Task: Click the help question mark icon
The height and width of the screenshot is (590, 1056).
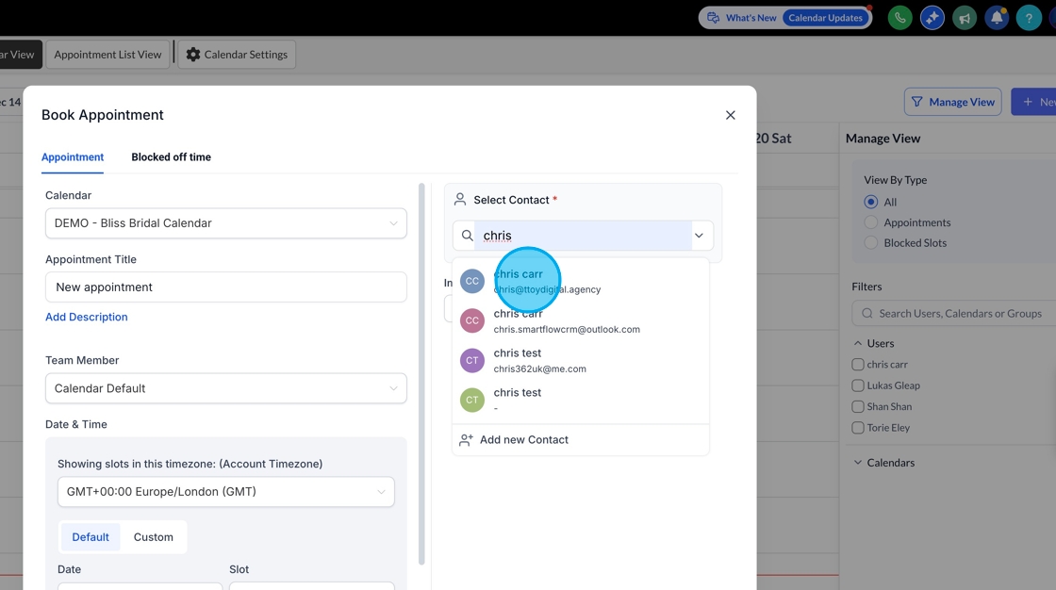Action: (1029, 18)
